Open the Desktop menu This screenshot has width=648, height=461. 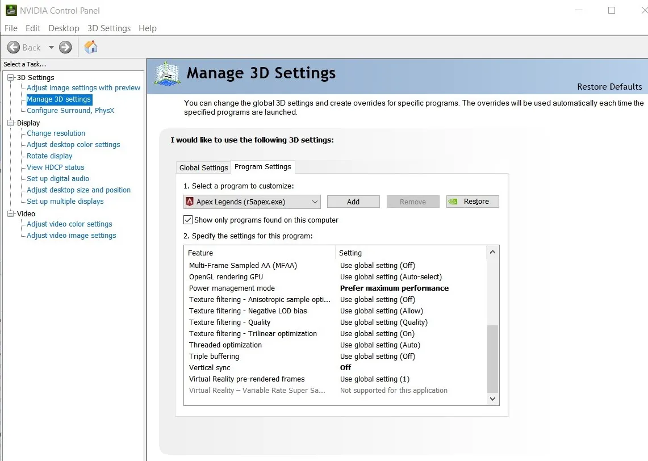coord(64,28)
